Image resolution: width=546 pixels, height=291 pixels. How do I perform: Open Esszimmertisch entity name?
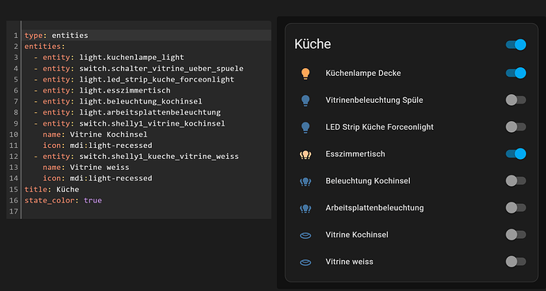tap(355, 154)
